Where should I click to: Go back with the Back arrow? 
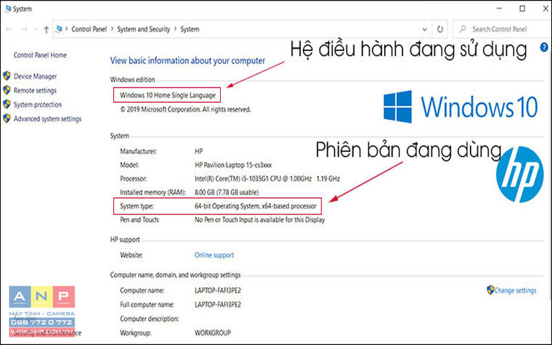pos(9,29)
